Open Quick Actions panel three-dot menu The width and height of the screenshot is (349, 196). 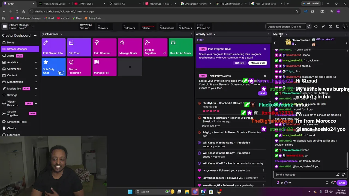coord(191,34)
